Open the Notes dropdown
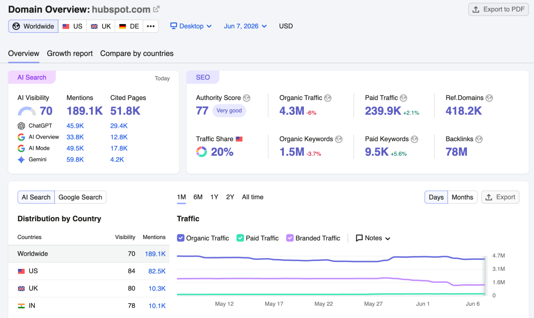 coord(373,238)
